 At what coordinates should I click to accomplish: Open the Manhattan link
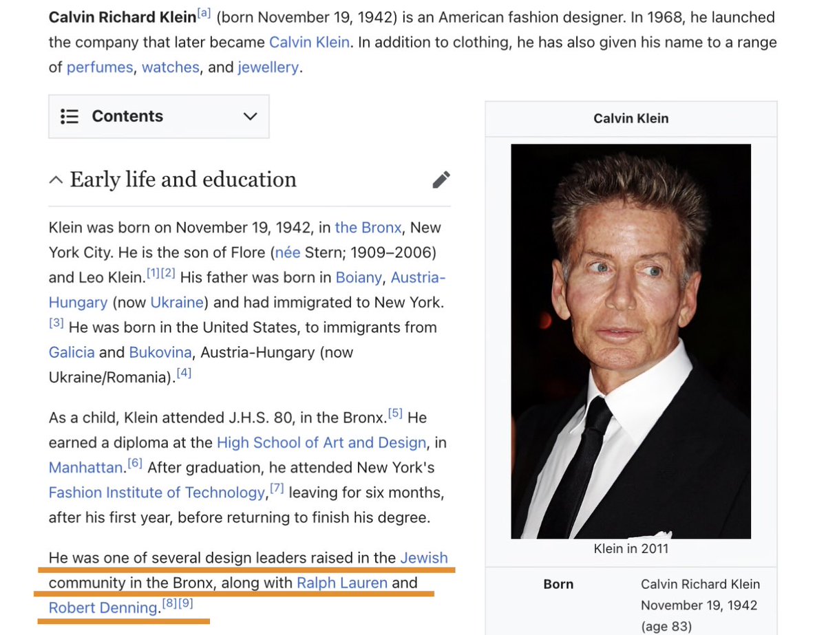85,468
